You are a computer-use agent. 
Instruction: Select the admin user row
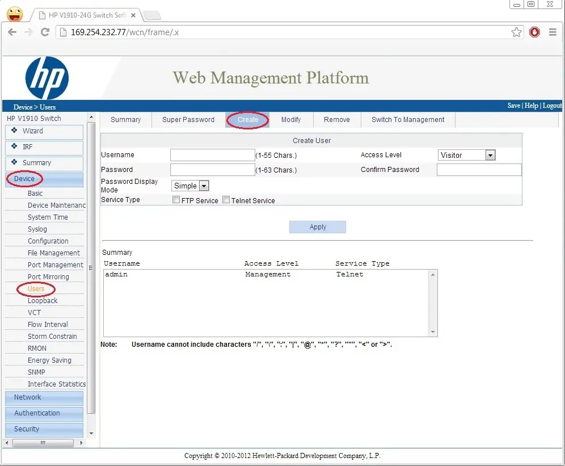click(x=266, y=275)
